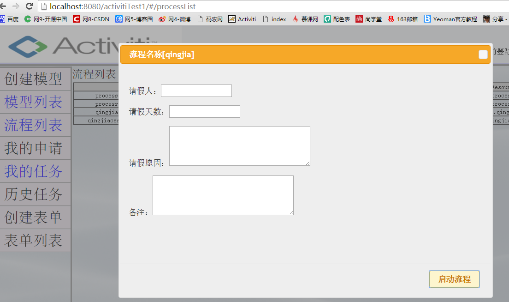
Task: Click the address bar URL localhost:8080
Action: 122,6
